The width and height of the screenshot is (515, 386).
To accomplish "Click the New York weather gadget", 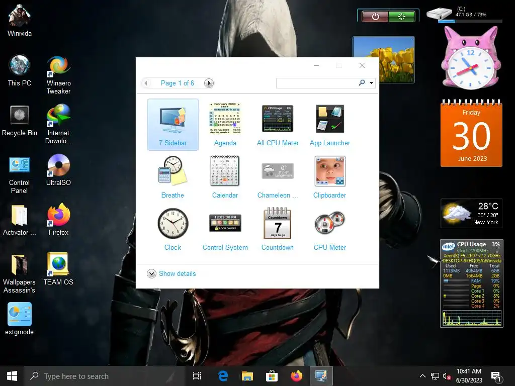I will point(471,213).
